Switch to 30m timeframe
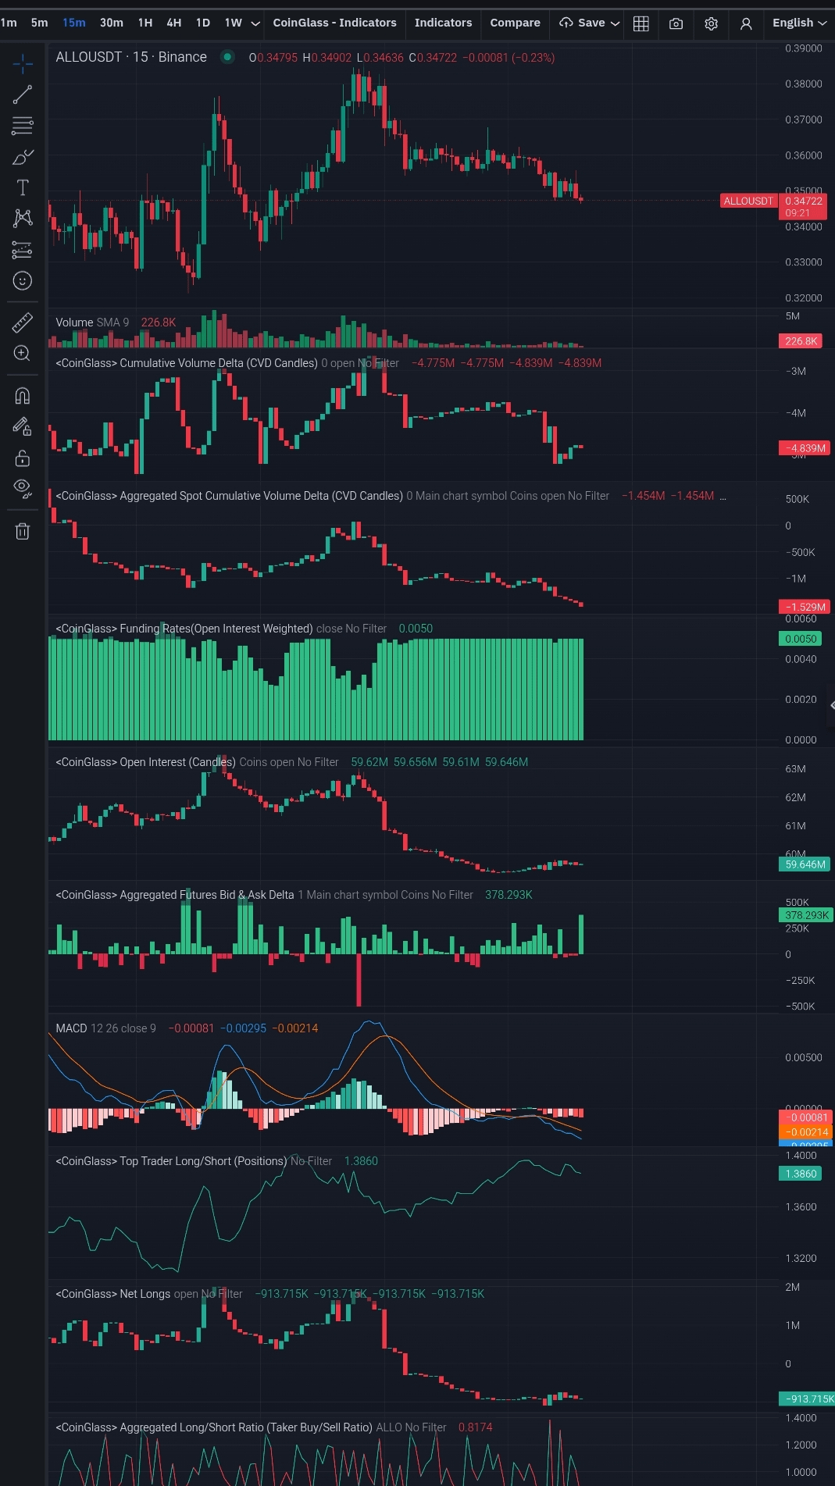Screen dimensions: 835x1486 click(112, 23)
